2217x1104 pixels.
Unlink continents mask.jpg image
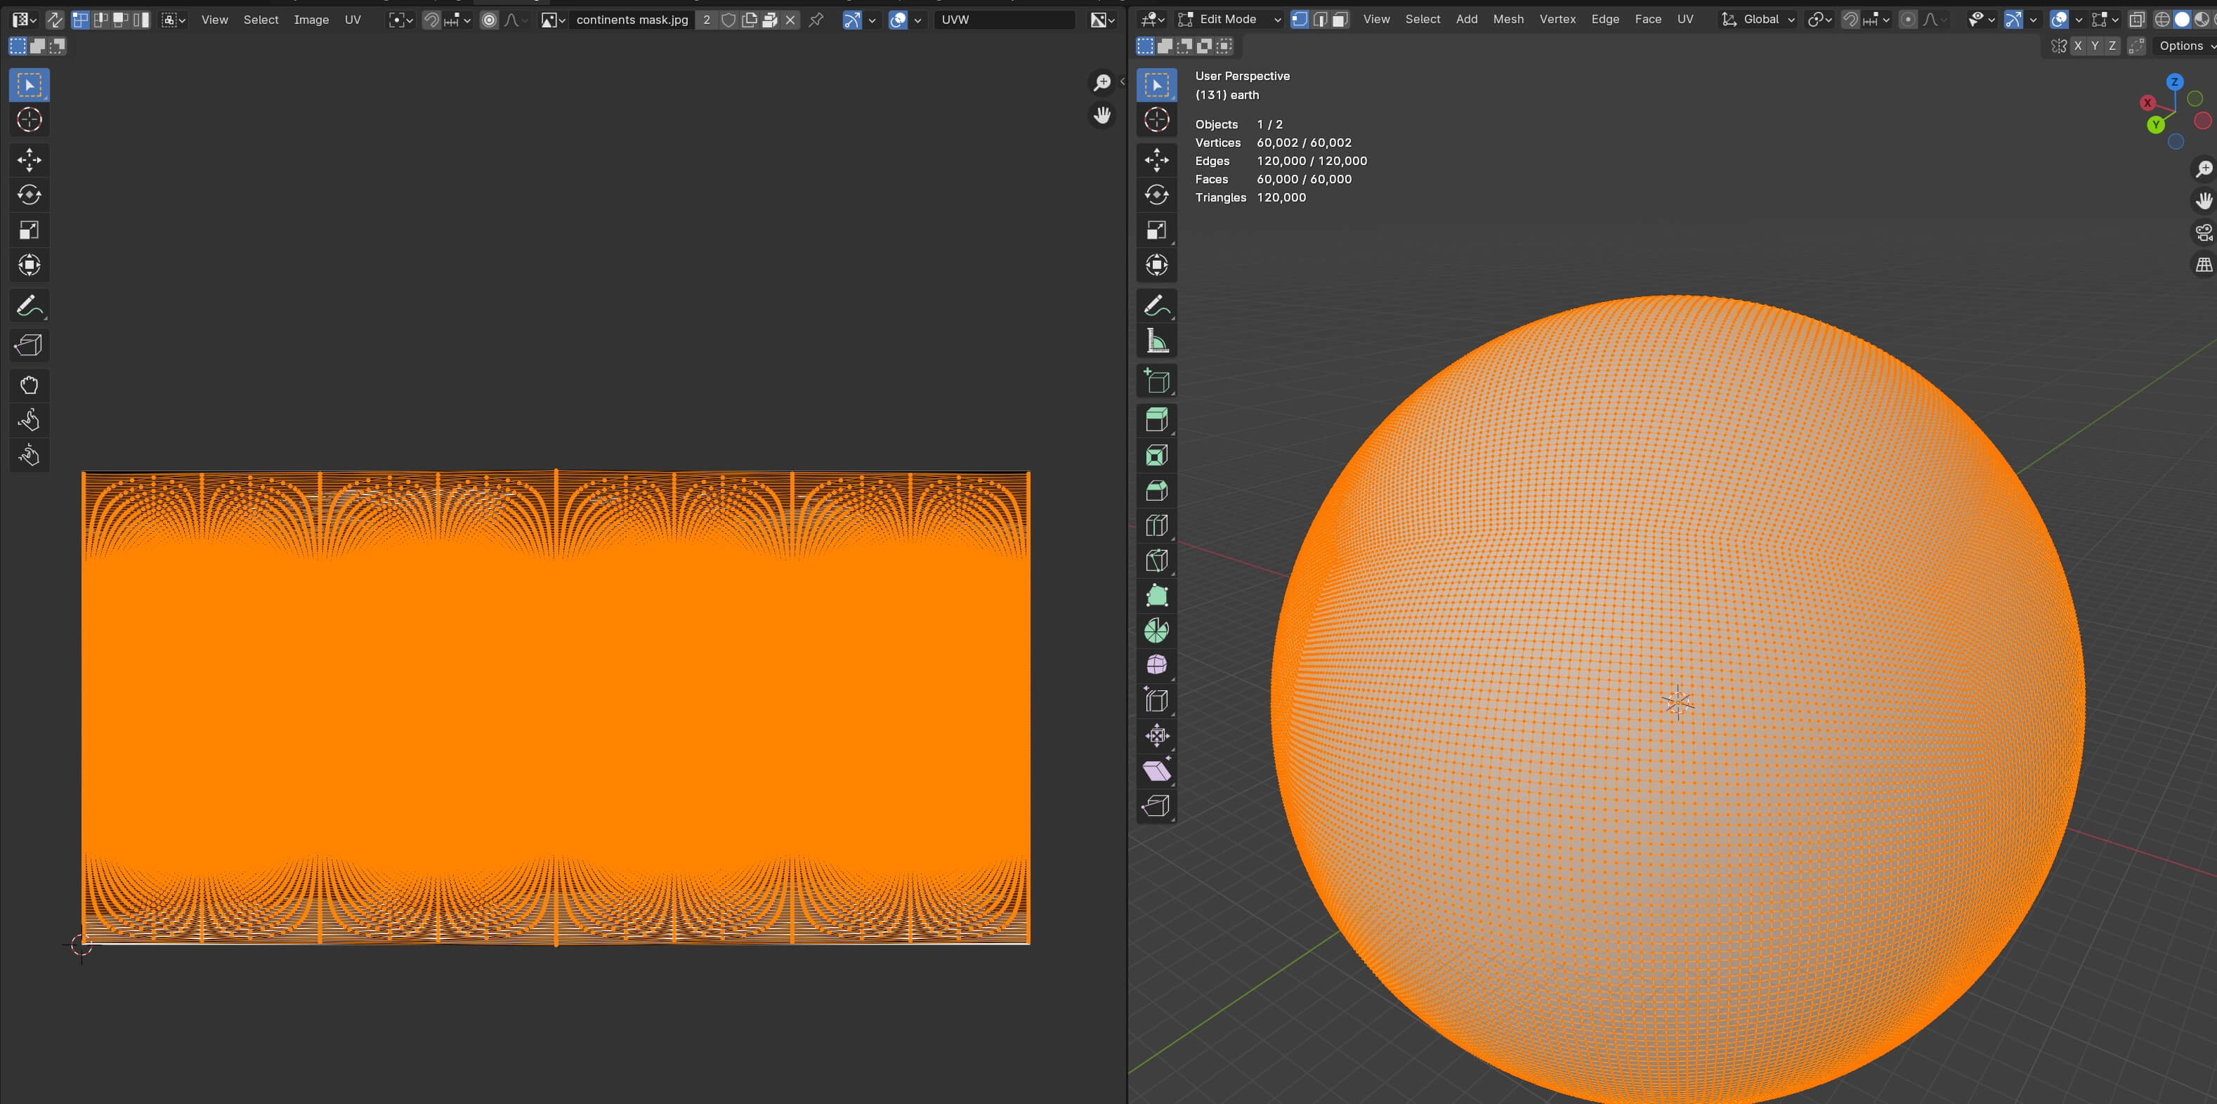pyautogui.click(x=791, y=19)
